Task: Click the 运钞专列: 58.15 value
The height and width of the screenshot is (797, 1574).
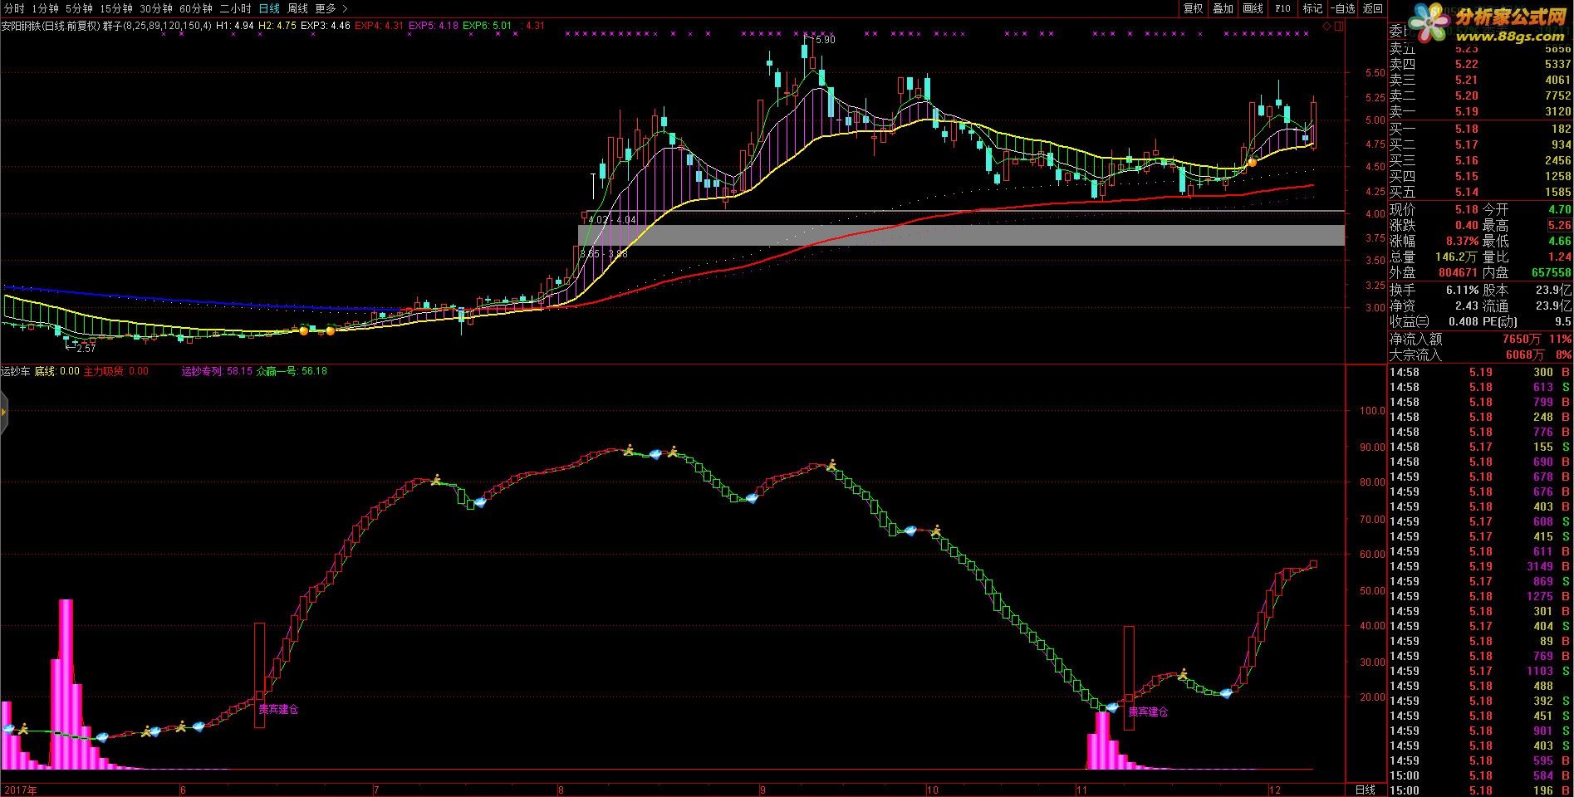Action: pos(217,371)
